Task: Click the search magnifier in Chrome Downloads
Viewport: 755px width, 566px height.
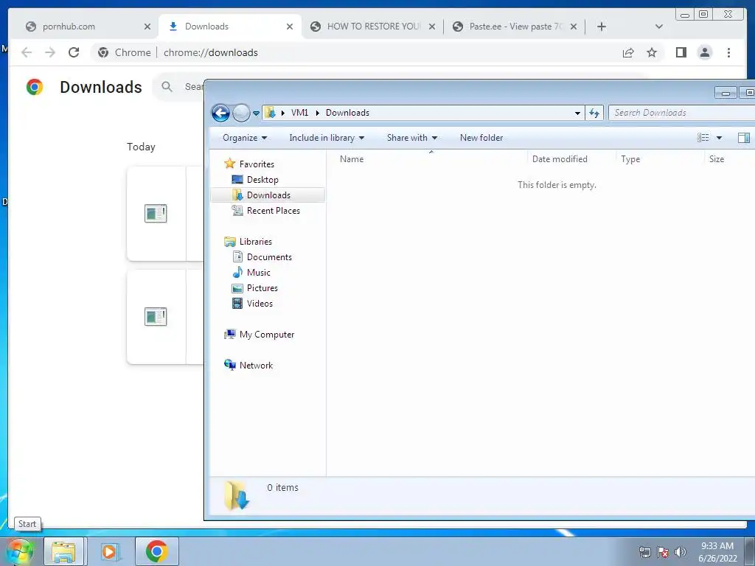Action: pyautogui.click(x=167, y=87)
